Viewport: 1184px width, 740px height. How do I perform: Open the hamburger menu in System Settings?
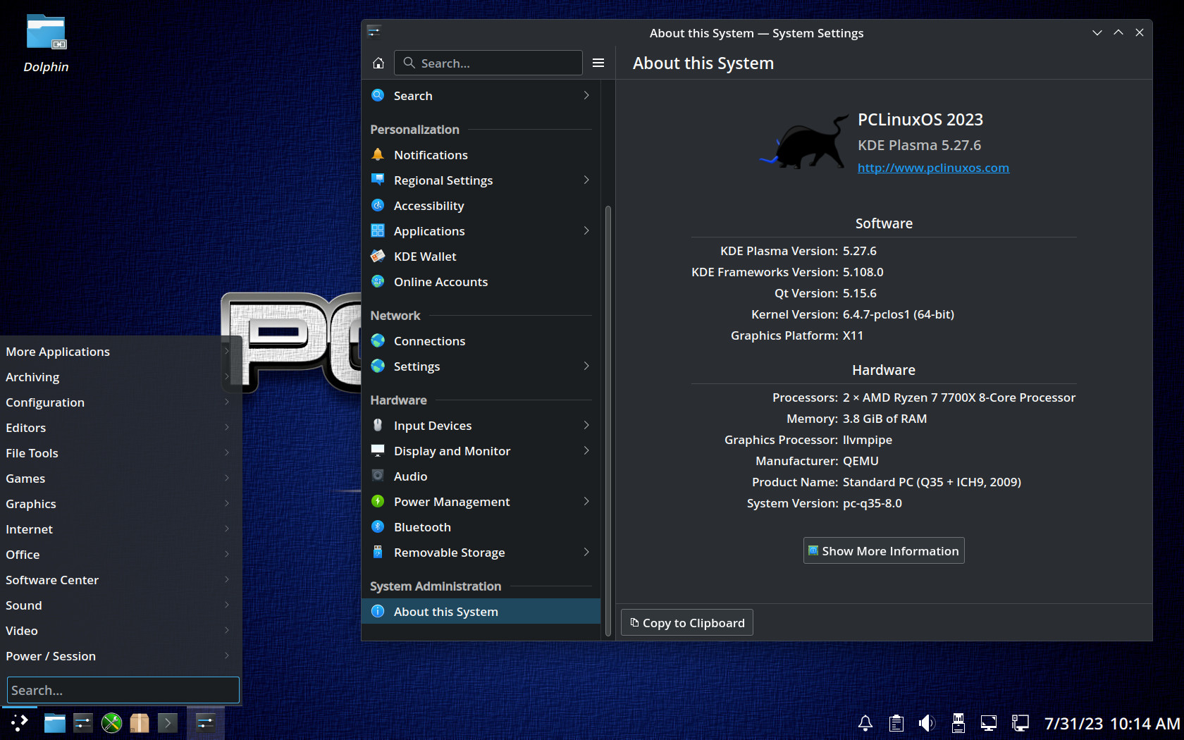click(598, 63)
